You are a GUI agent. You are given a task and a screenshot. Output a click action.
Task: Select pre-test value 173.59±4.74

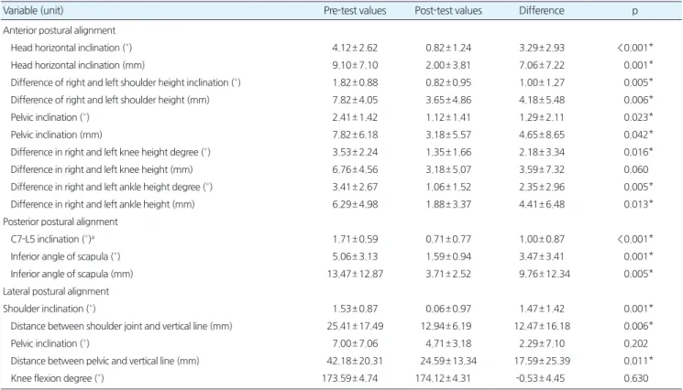pos(350,378)
